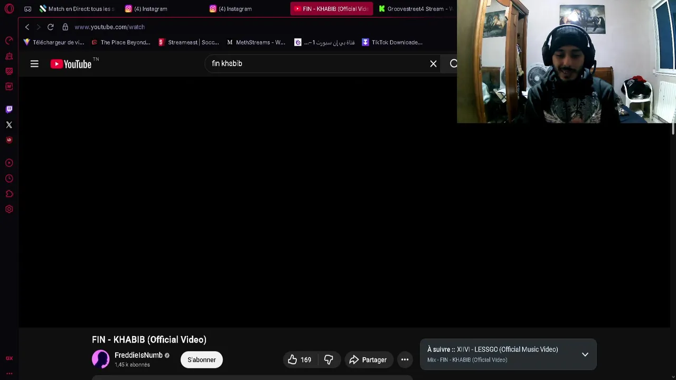Open the crossed-screen icon under GX Cleaner
Viewport: 676px width, 380px height.
click(x=9, y=71)
